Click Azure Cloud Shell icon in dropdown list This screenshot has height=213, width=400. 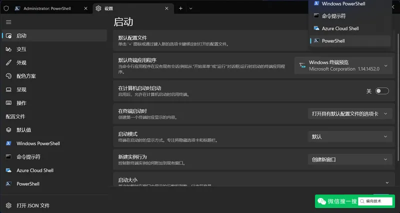[x=316, y=28]
